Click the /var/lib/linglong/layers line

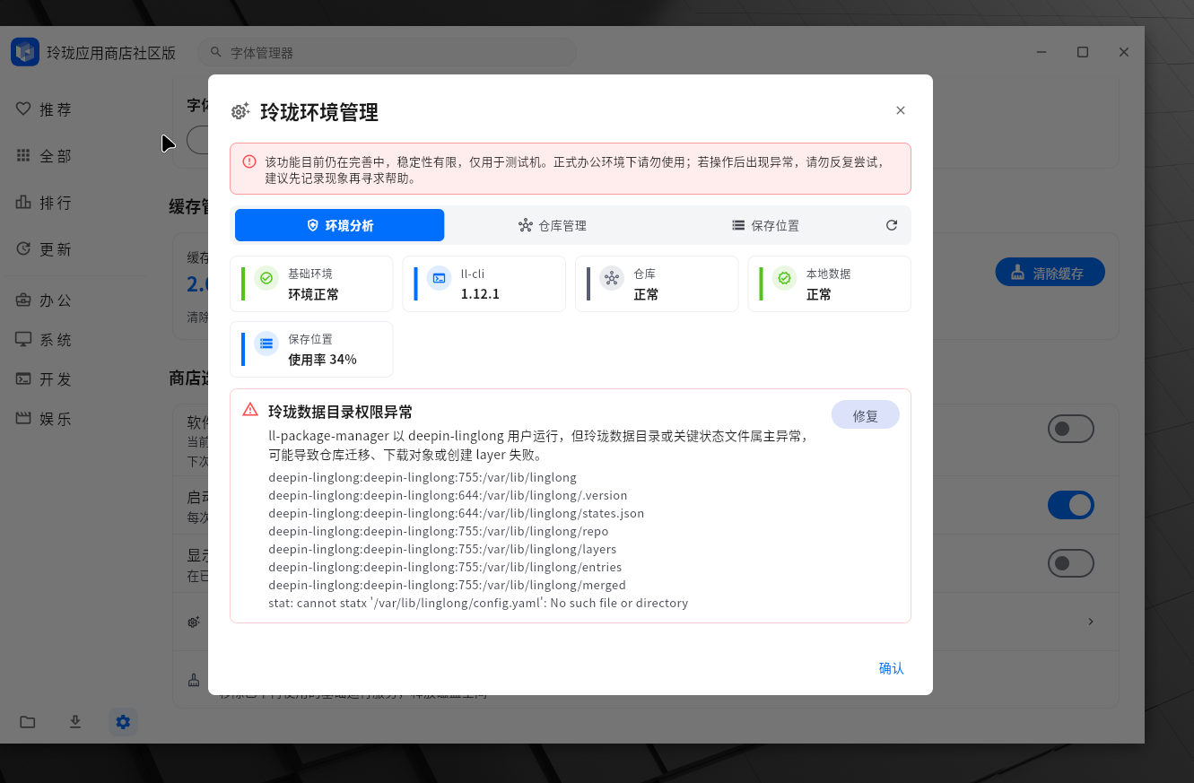tap(442, 549)
